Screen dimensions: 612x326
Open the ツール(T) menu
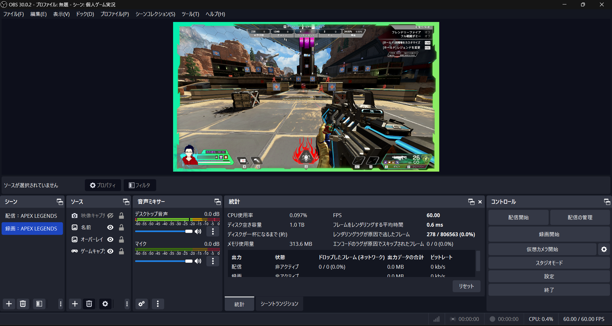pos(190,14)
